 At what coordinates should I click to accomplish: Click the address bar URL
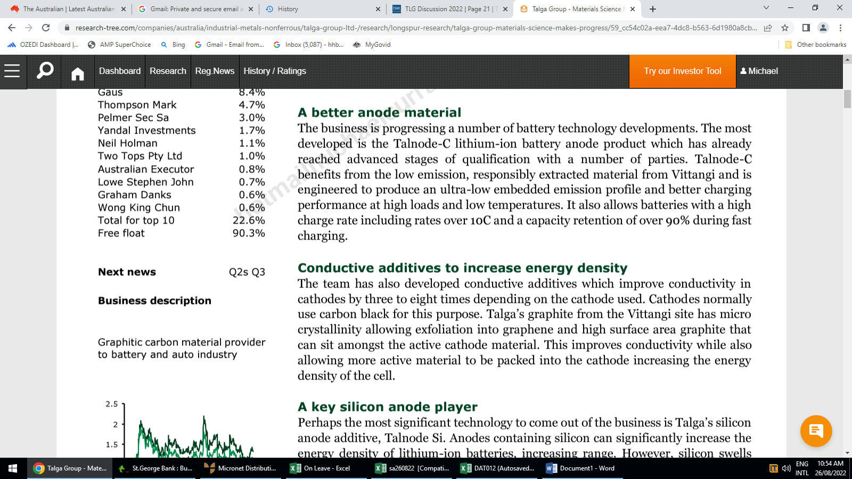point(415,28)
